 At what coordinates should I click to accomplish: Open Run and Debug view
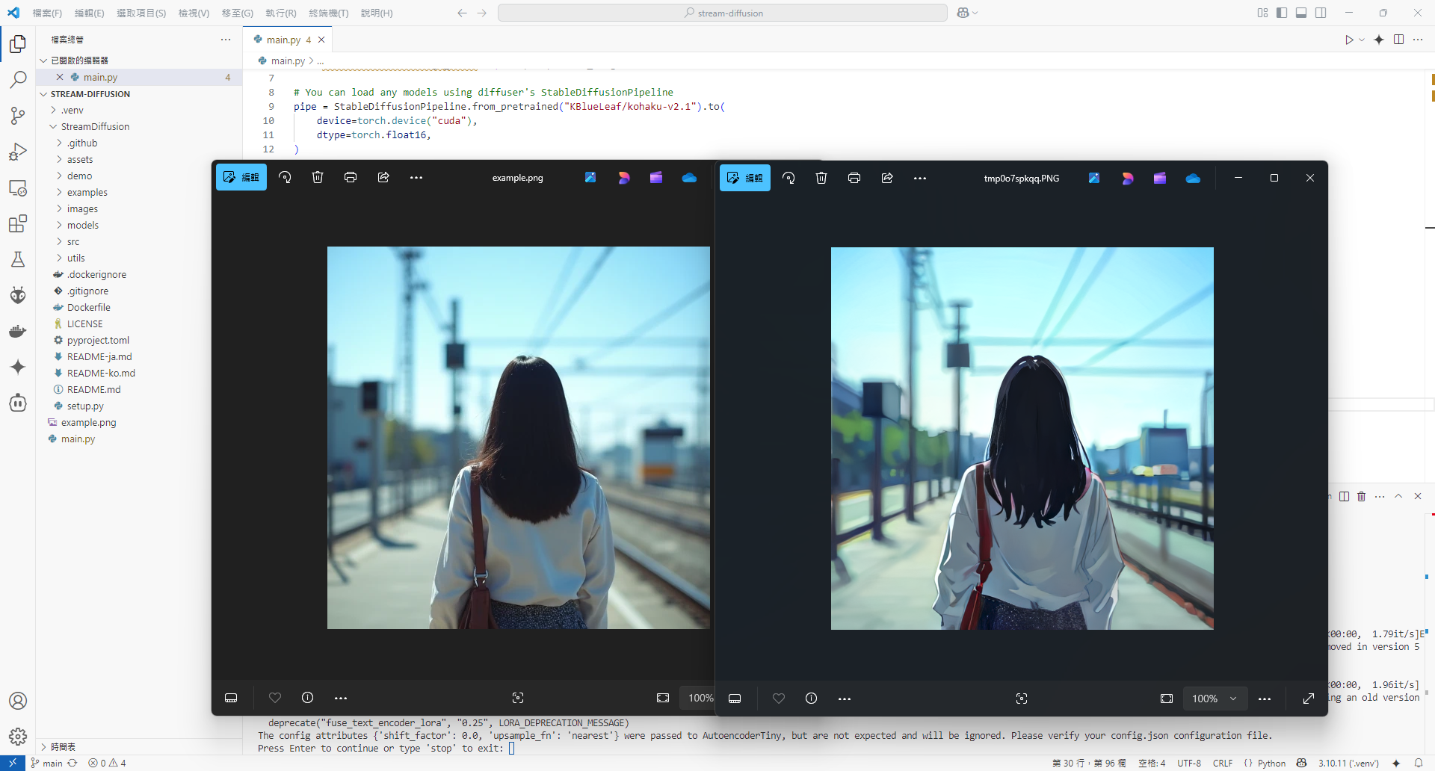point(18,152)
